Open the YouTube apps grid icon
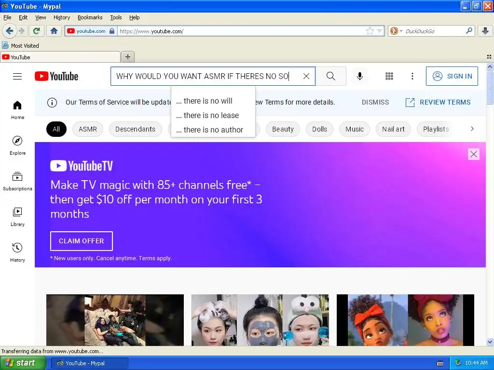 pos(389,76)
